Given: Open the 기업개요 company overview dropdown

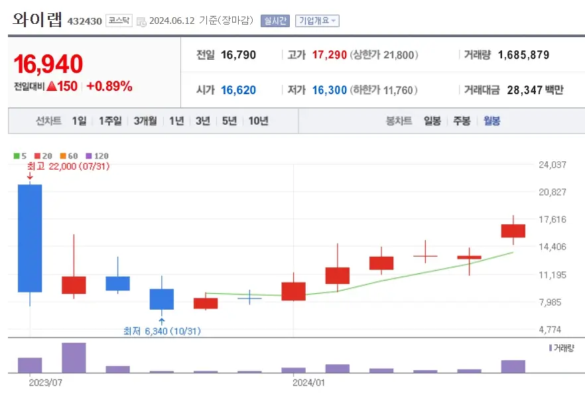Looking at the screenshot, I should [x=316, y=21].
